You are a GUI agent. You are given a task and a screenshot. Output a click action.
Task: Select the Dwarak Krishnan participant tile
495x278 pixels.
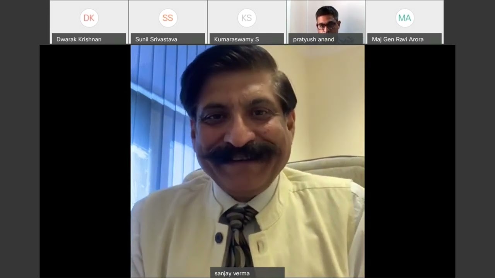[89, 22]
